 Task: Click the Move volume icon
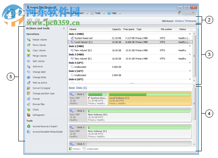click(x=29, y=45)
